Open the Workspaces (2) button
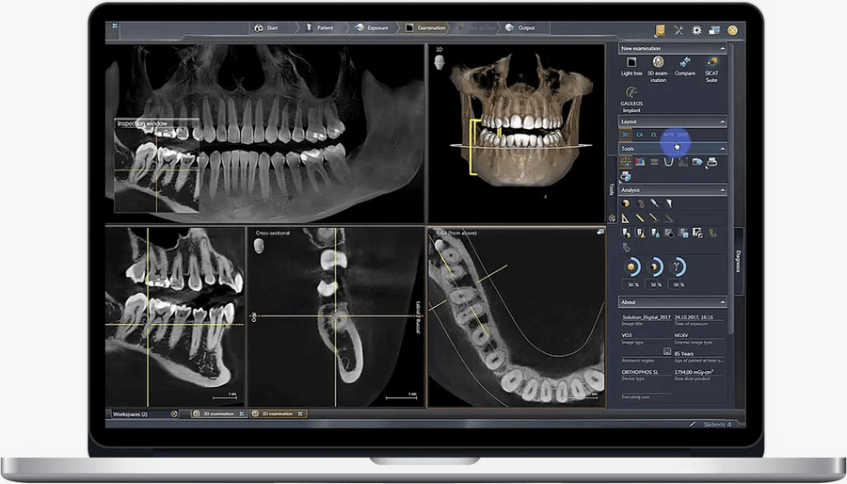This screenshot has height=484, width=847. pyautogui.click(x=130, y=413)
